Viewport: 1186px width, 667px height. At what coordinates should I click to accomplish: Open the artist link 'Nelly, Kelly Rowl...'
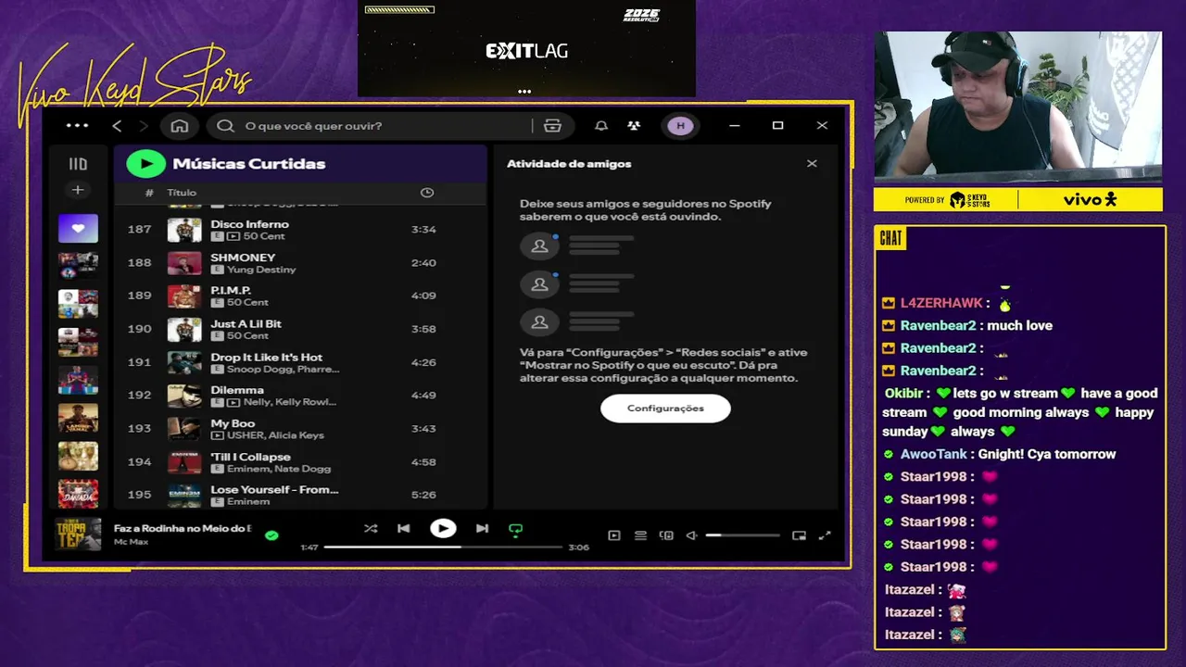coord(289,402)
